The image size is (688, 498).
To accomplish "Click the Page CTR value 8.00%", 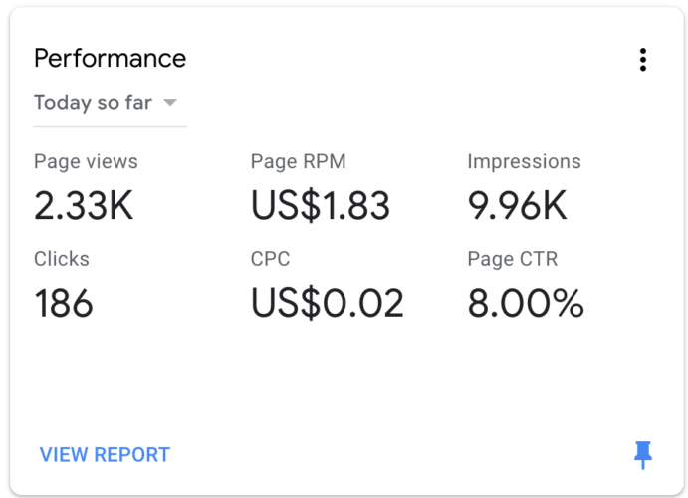I will (x=526, y=303).
